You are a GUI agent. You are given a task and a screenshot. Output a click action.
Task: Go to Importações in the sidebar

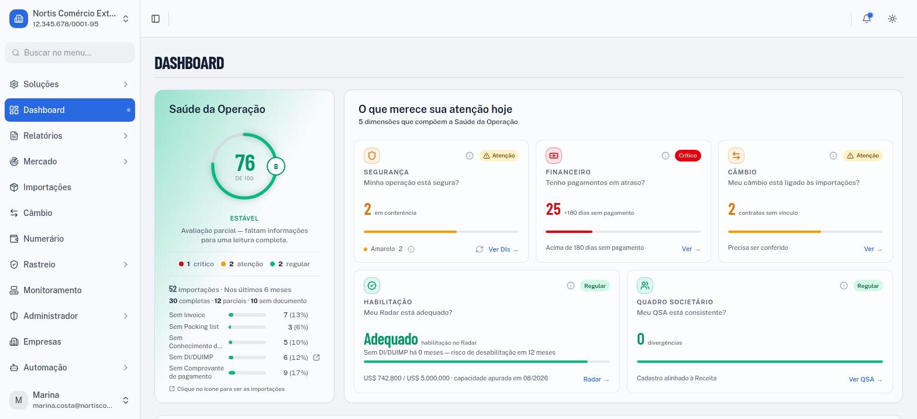(x=70, y=187)
